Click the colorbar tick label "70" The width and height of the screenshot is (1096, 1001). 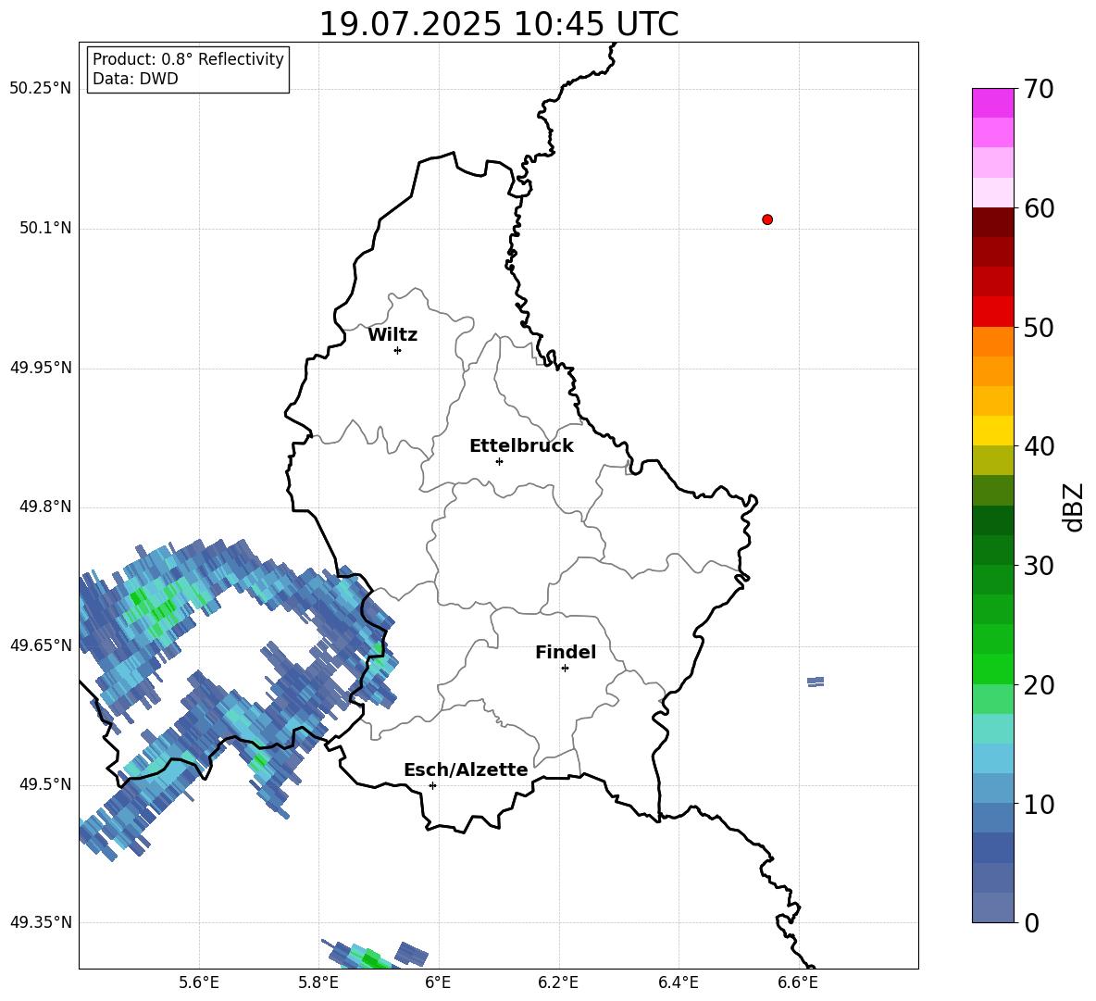tap(1039, 89)
